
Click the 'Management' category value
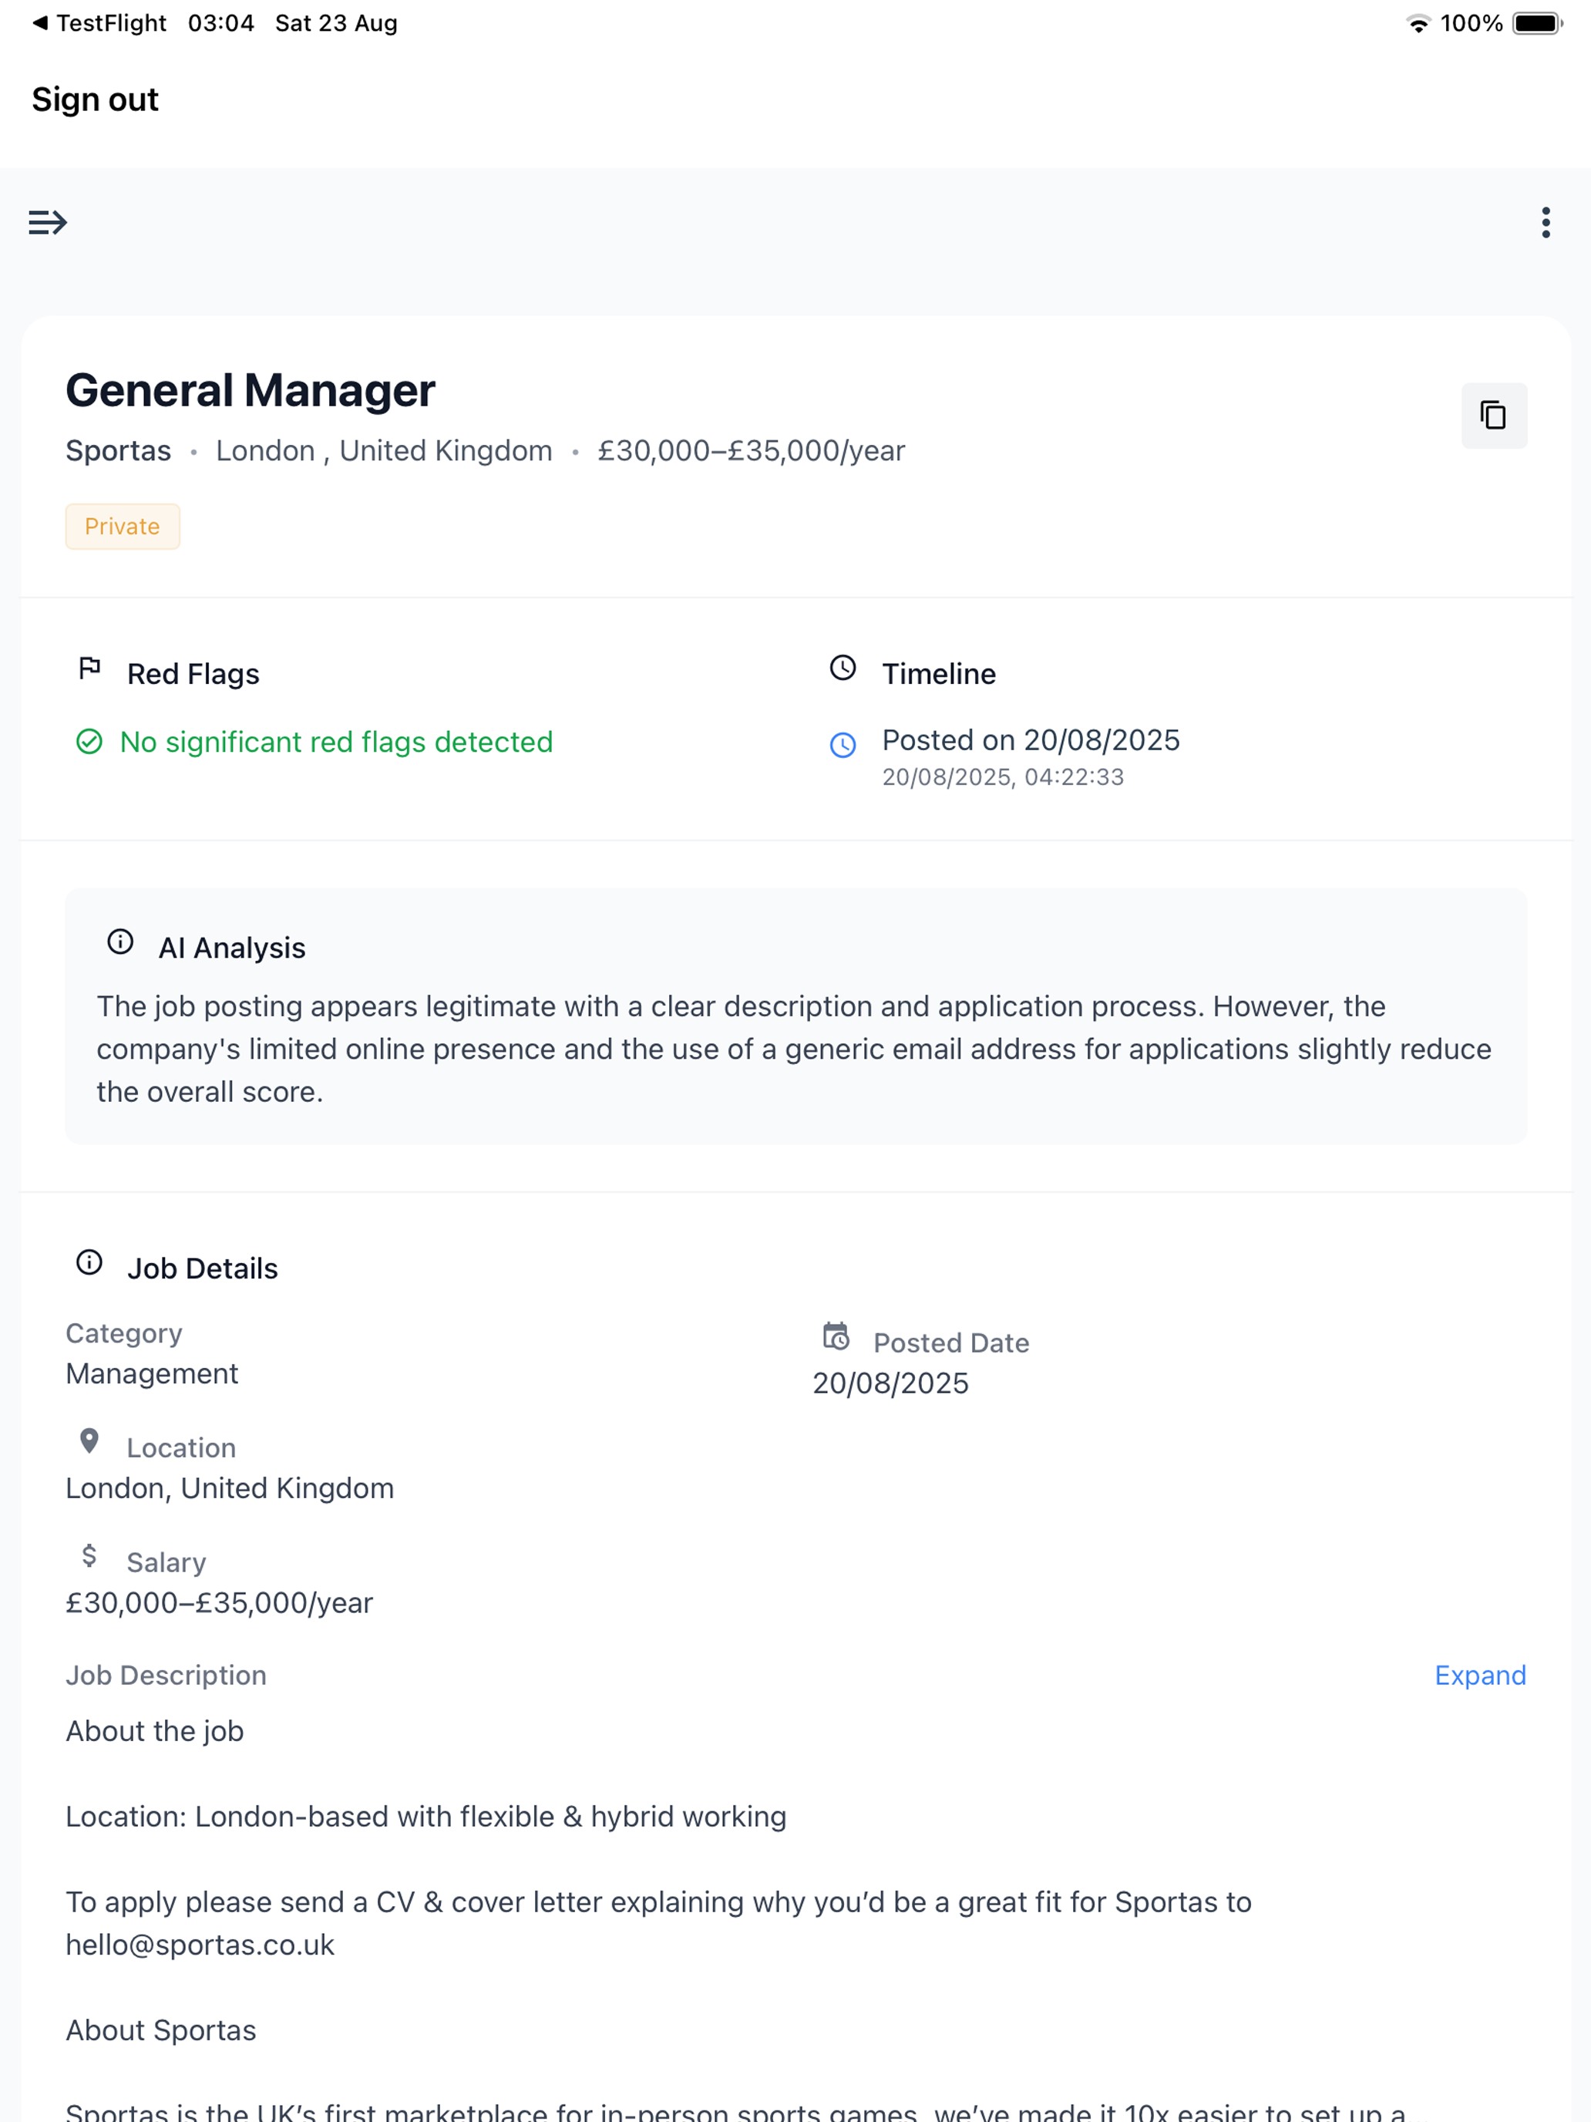153,1374
